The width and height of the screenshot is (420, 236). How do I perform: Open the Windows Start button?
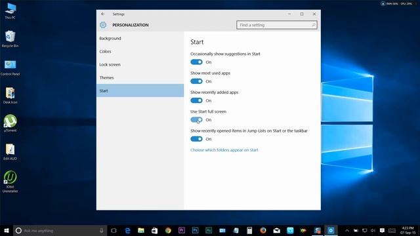tap(7, 231)
